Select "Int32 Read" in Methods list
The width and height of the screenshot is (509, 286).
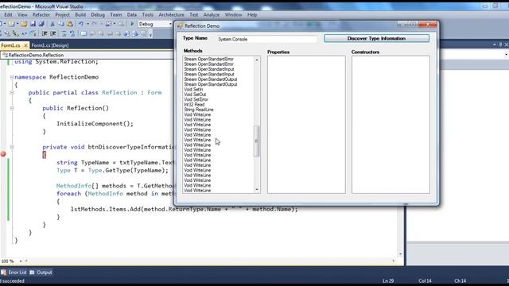[194, 105]
